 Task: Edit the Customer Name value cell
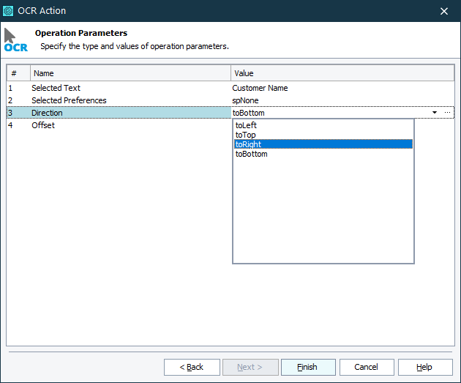pyautogui.click(x=260, y=88)
